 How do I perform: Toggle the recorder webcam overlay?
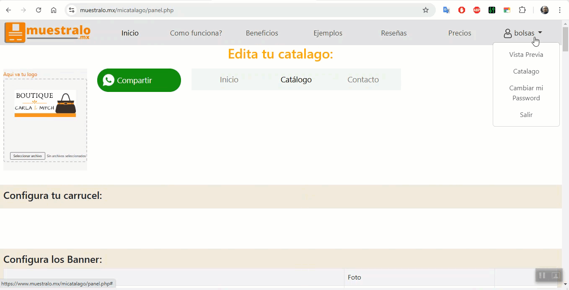point(556,275)
